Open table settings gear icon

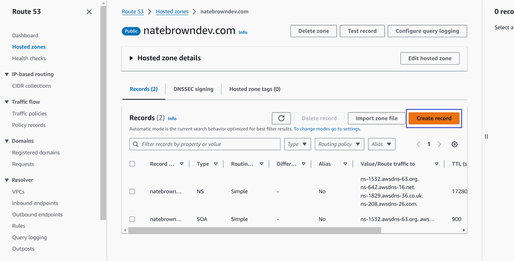tap(454, 144)
